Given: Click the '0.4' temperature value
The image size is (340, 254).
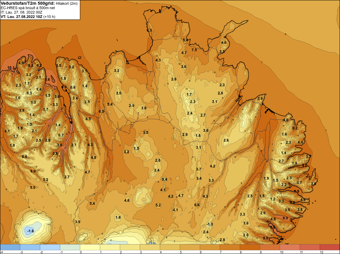Looking at the screenshot, I should (x=165, y=179).
